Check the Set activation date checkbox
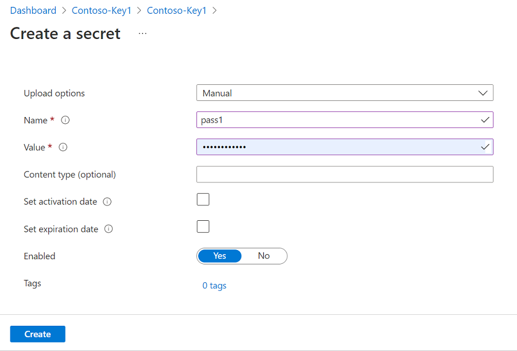The height and width of the screenshot is (351, 517). pyautogui.click(x=203, y=199)
